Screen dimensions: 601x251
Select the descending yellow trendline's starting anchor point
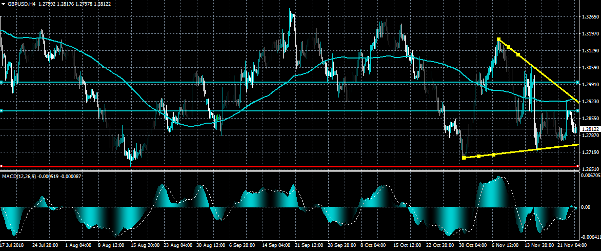click(498, 40)
